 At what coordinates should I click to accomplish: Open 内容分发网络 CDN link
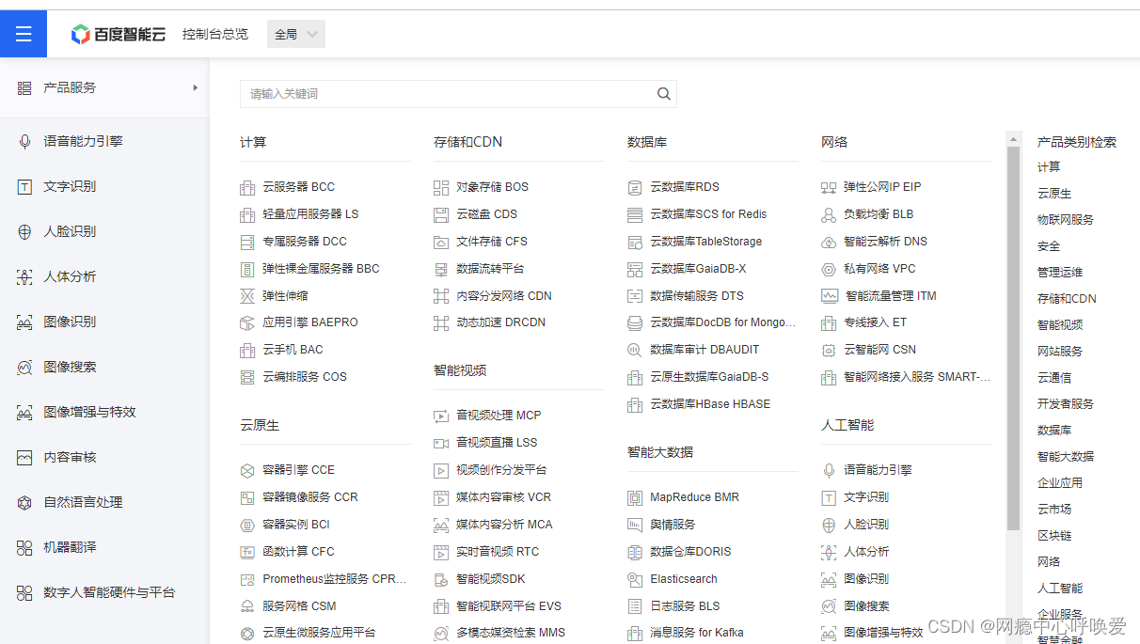point(504,296)
